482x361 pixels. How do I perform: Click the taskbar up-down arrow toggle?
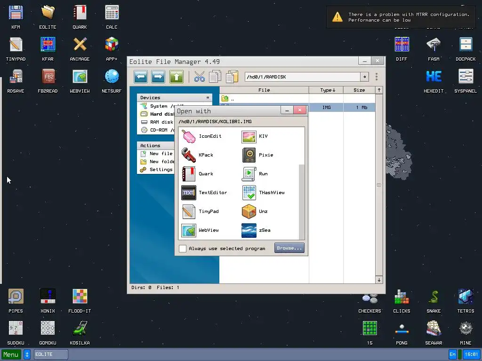[x=27, y=354]
